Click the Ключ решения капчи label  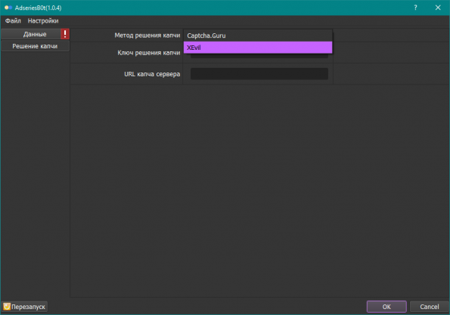149,53
